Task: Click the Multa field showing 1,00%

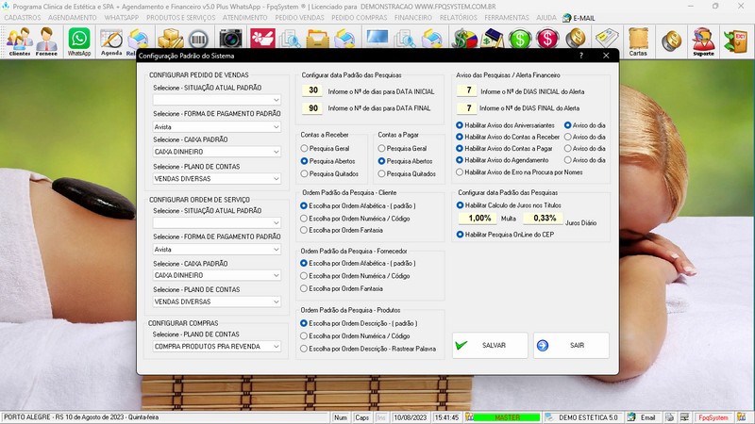Action: (479, 219)
